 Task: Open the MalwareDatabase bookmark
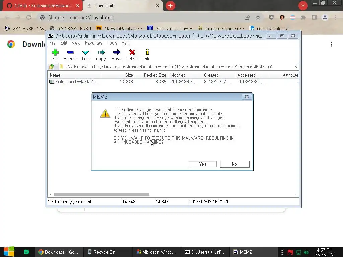click(x=119, y=28)
